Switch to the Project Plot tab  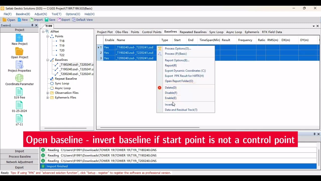[x=105, y=32]
